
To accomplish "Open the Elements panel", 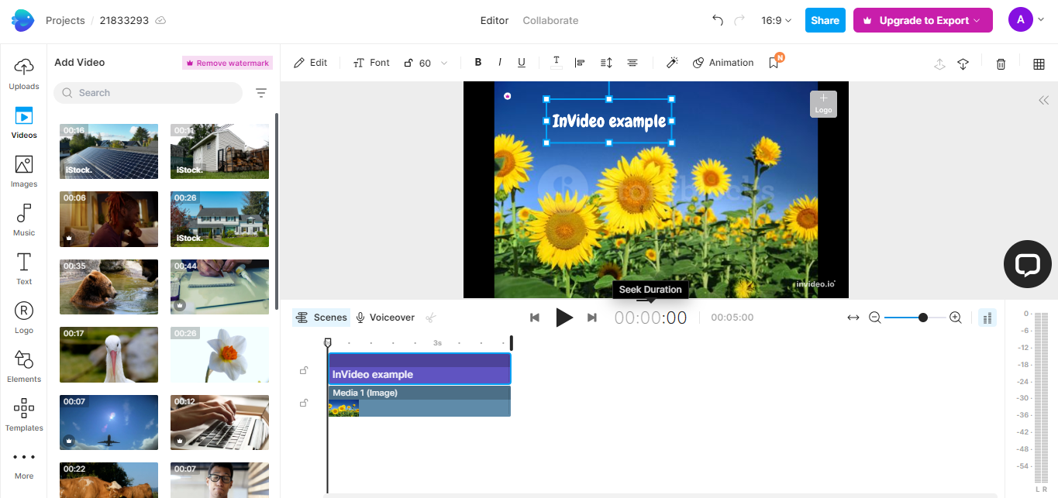I will click(24, 366).
